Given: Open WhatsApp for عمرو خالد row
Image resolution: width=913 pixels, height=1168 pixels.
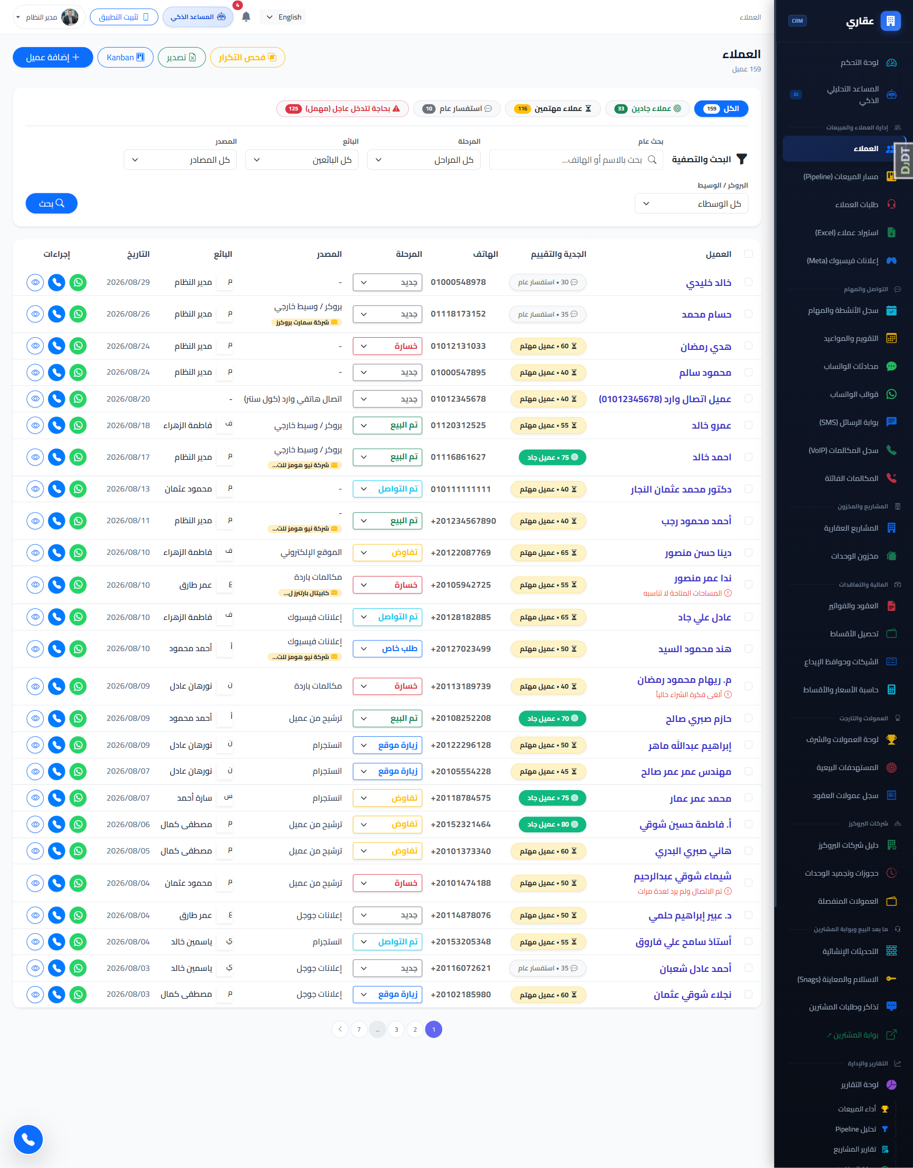Looking at the screenshot, I should click(x=78, y=425).
